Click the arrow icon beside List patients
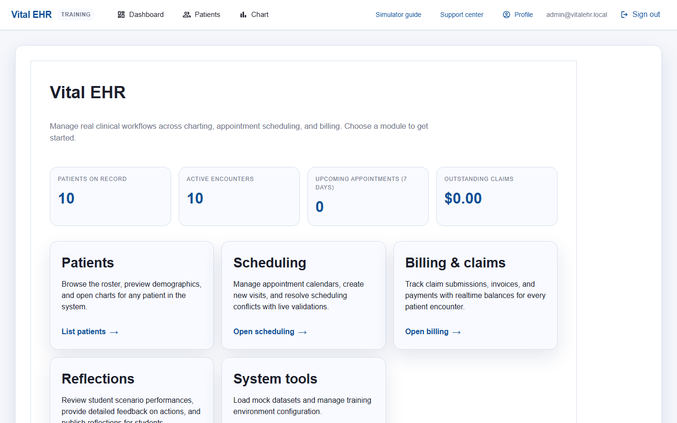This screenshot has height=423, width=677. point(113,332)
